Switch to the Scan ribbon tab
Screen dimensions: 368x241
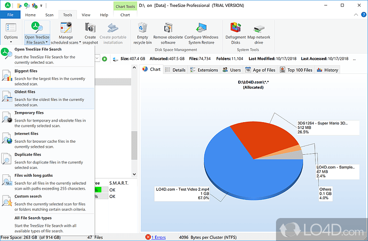click(49, 15)
